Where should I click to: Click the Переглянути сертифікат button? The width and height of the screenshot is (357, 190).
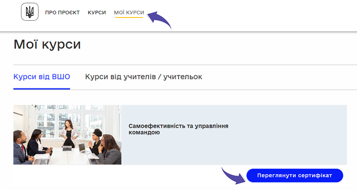coord(295,175)
